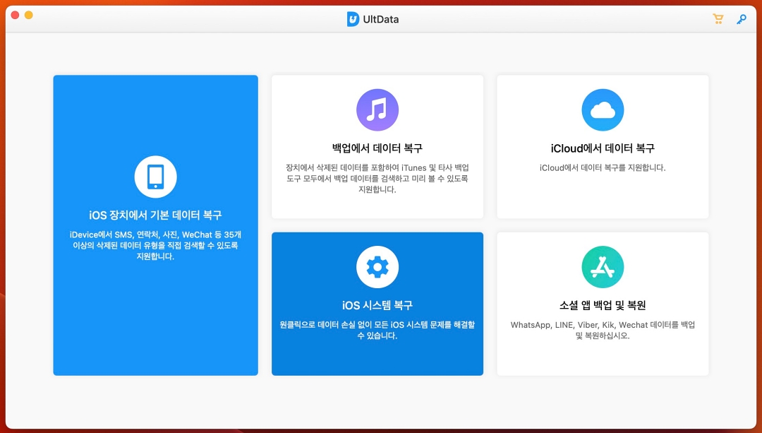Open the shopping cart purchase icon
This screenshot has width=762, height=433.
718,19
